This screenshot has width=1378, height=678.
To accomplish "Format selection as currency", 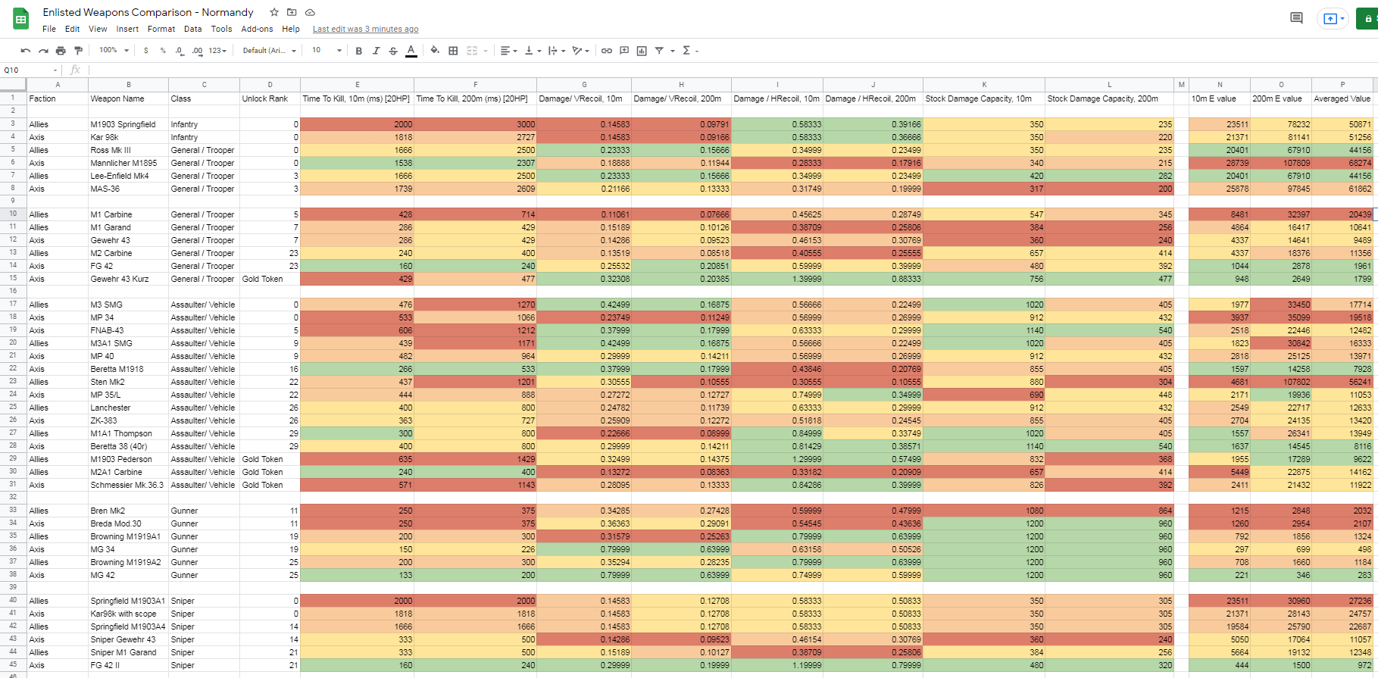I will 145,51.
